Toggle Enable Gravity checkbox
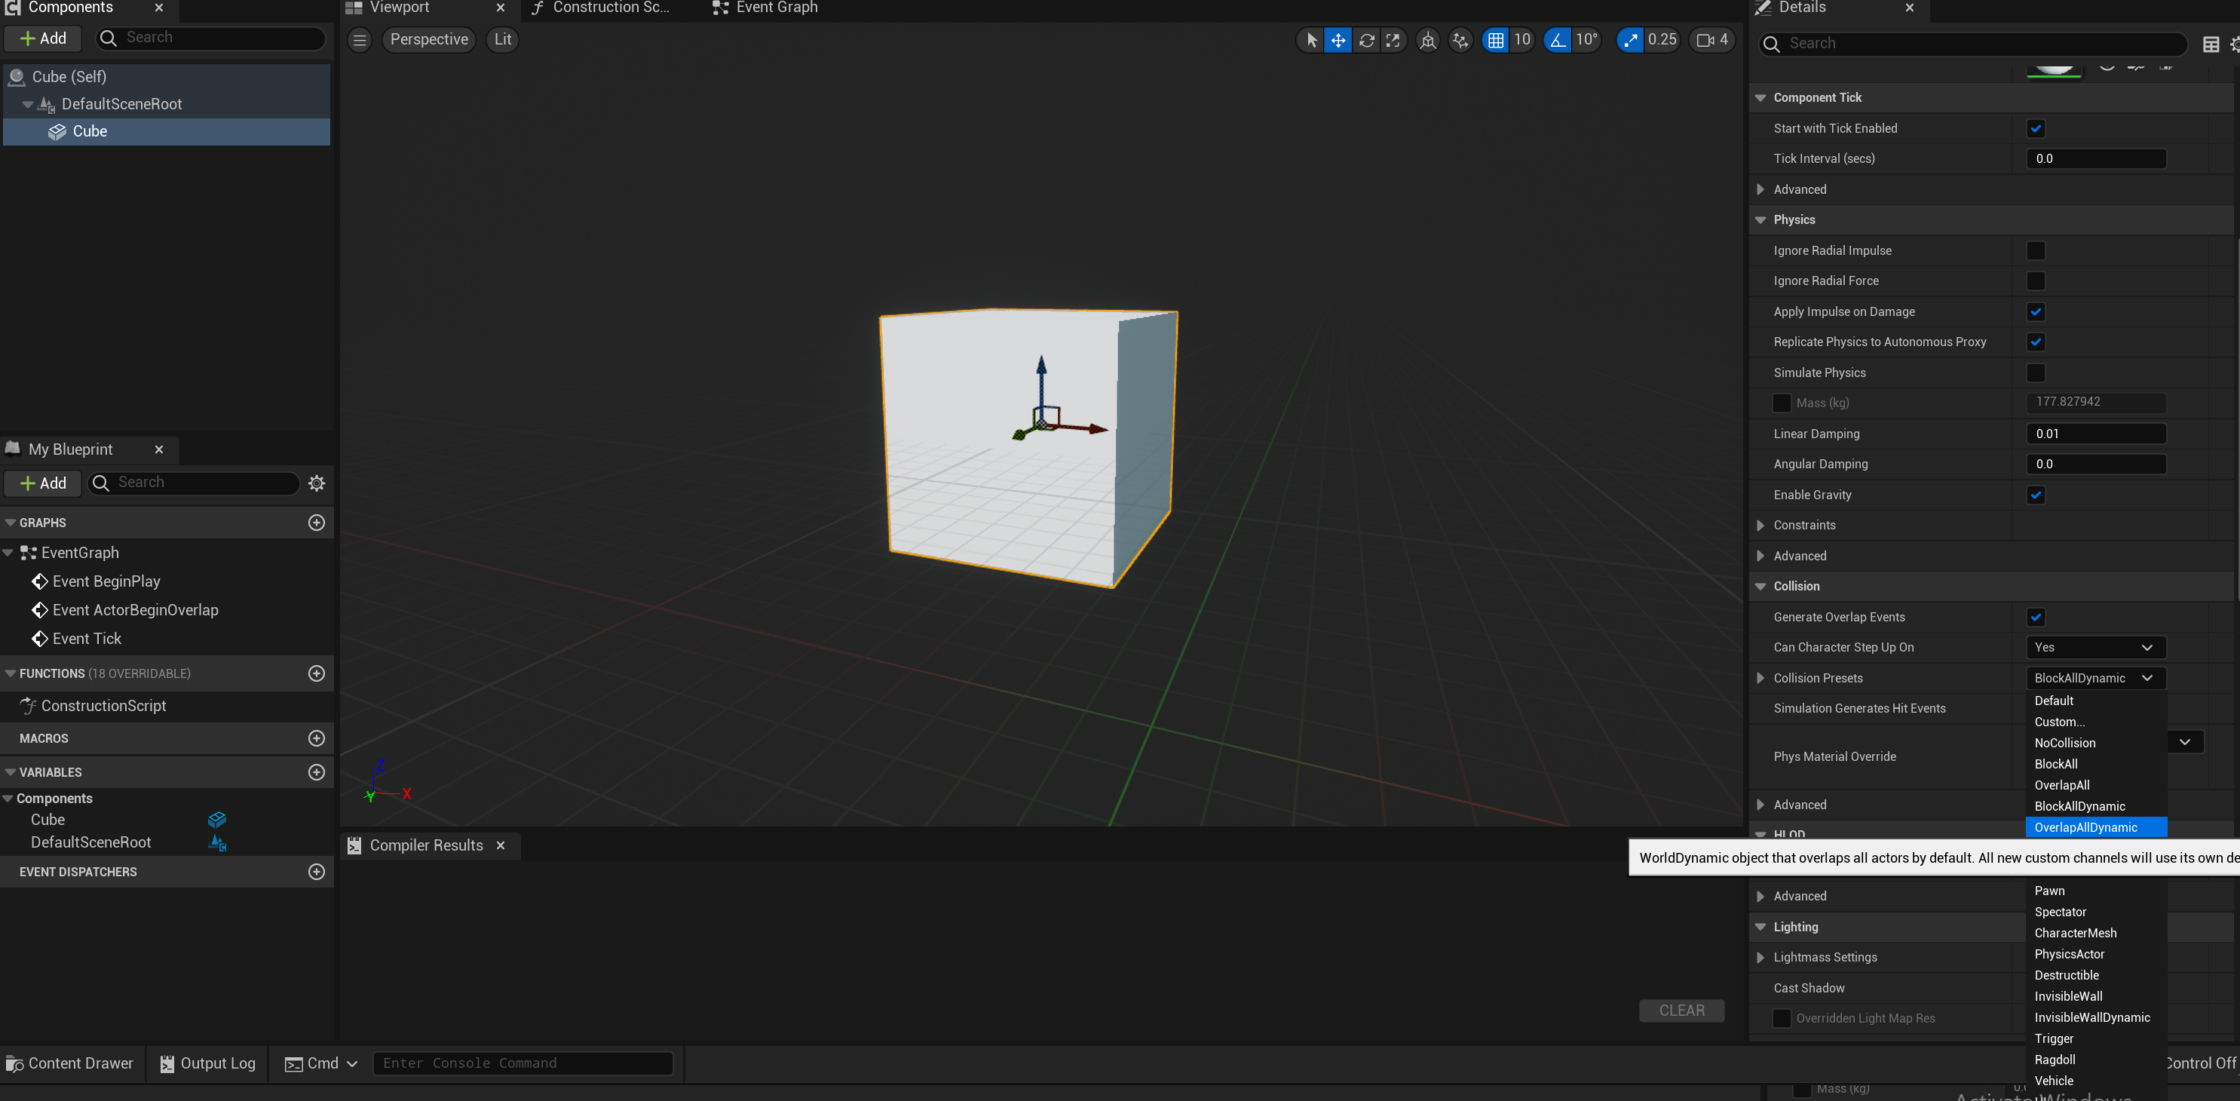 pyautogui.click(x=2036, y=495)
